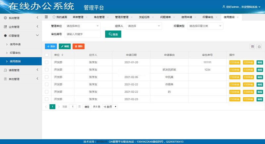Image resolution: width=265 pixels, height=144 pixels.
Task: Expand the 请假管理 sidebar menu
Action: point(21,70)
